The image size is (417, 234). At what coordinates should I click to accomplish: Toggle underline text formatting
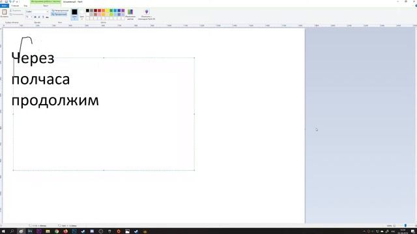point(43,17)
